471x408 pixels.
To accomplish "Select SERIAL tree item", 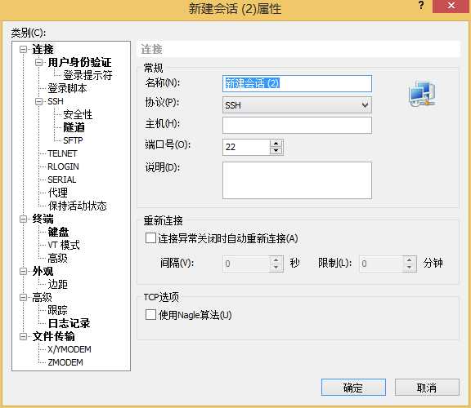I will [x=62, y=180].
